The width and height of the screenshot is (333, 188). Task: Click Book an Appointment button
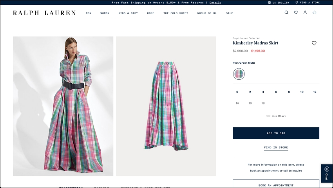pos(276,184)
